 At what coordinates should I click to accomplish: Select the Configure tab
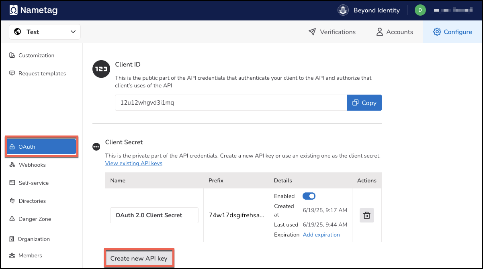452,32
